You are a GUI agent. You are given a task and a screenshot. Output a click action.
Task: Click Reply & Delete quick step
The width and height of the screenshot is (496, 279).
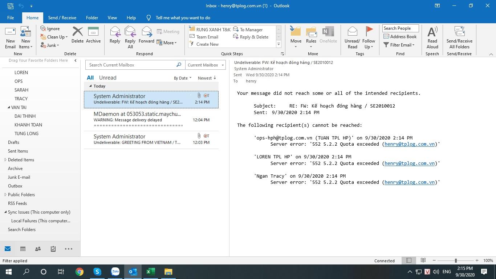[x=251, y=37]
